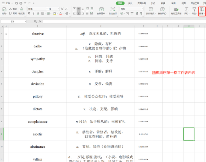Click the Percent style icon
Screen dimensions: 206x162
pos(128,13)
